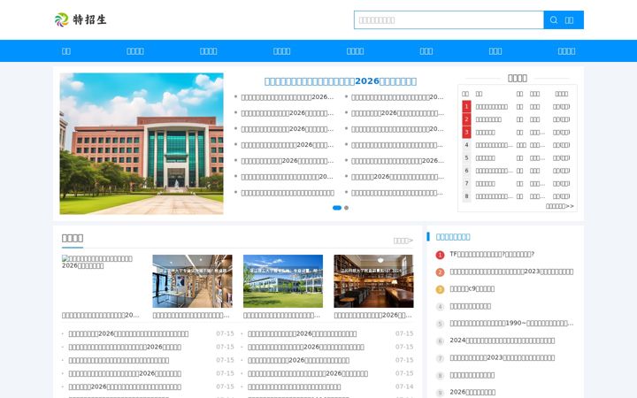Open the gray more '>' link beside news heading
637x398 pixels.
(403, 241)
